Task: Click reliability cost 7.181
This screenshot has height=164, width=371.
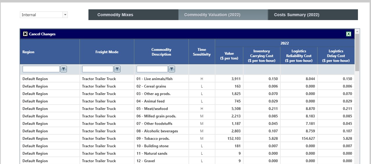Action: [x=310, y=124]
